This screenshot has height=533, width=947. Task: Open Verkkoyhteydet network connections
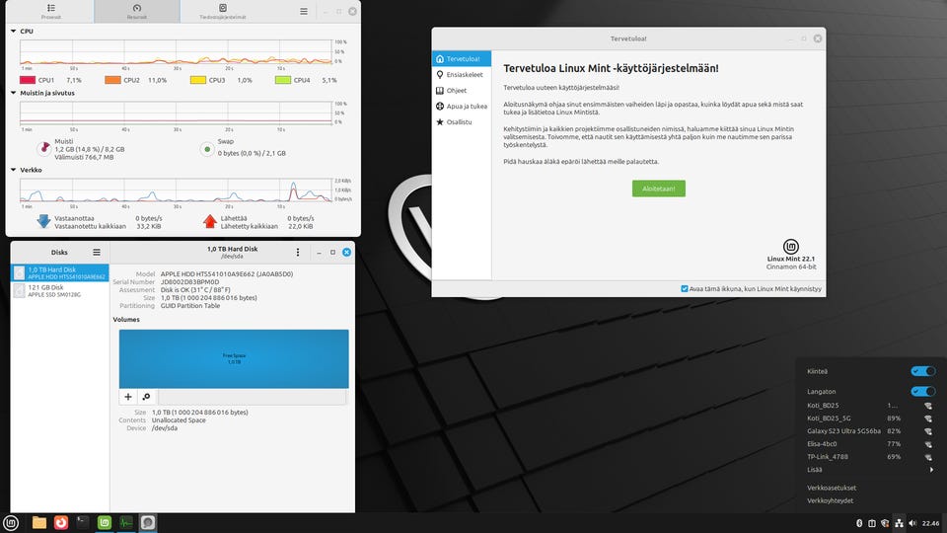click(x=830, y=500)
